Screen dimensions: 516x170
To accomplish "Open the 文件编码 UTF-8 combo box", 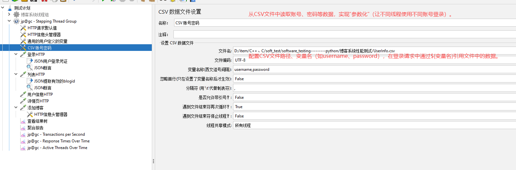I will click(x=375, y=60).
